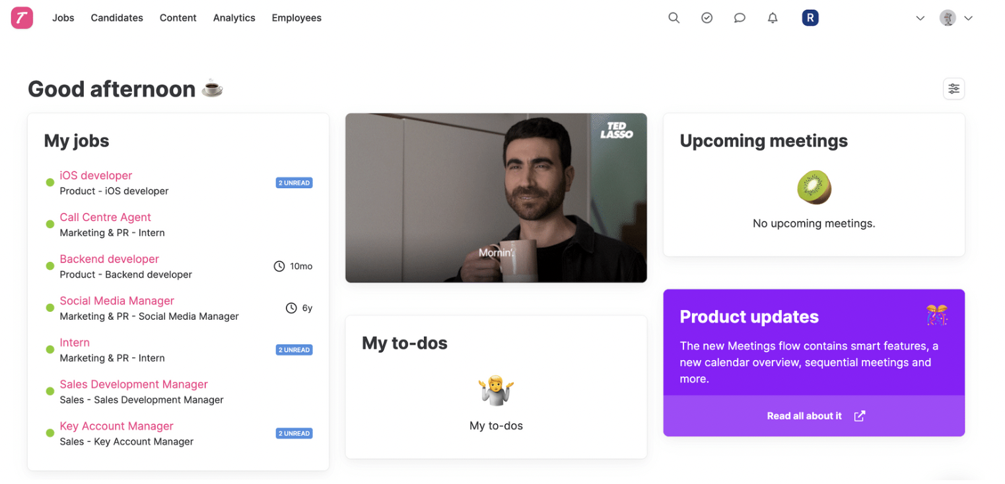Open the Social Media Manager job
Image resolution: width=1005 pixels, height=484 pixels.
[x=117, y=301]
